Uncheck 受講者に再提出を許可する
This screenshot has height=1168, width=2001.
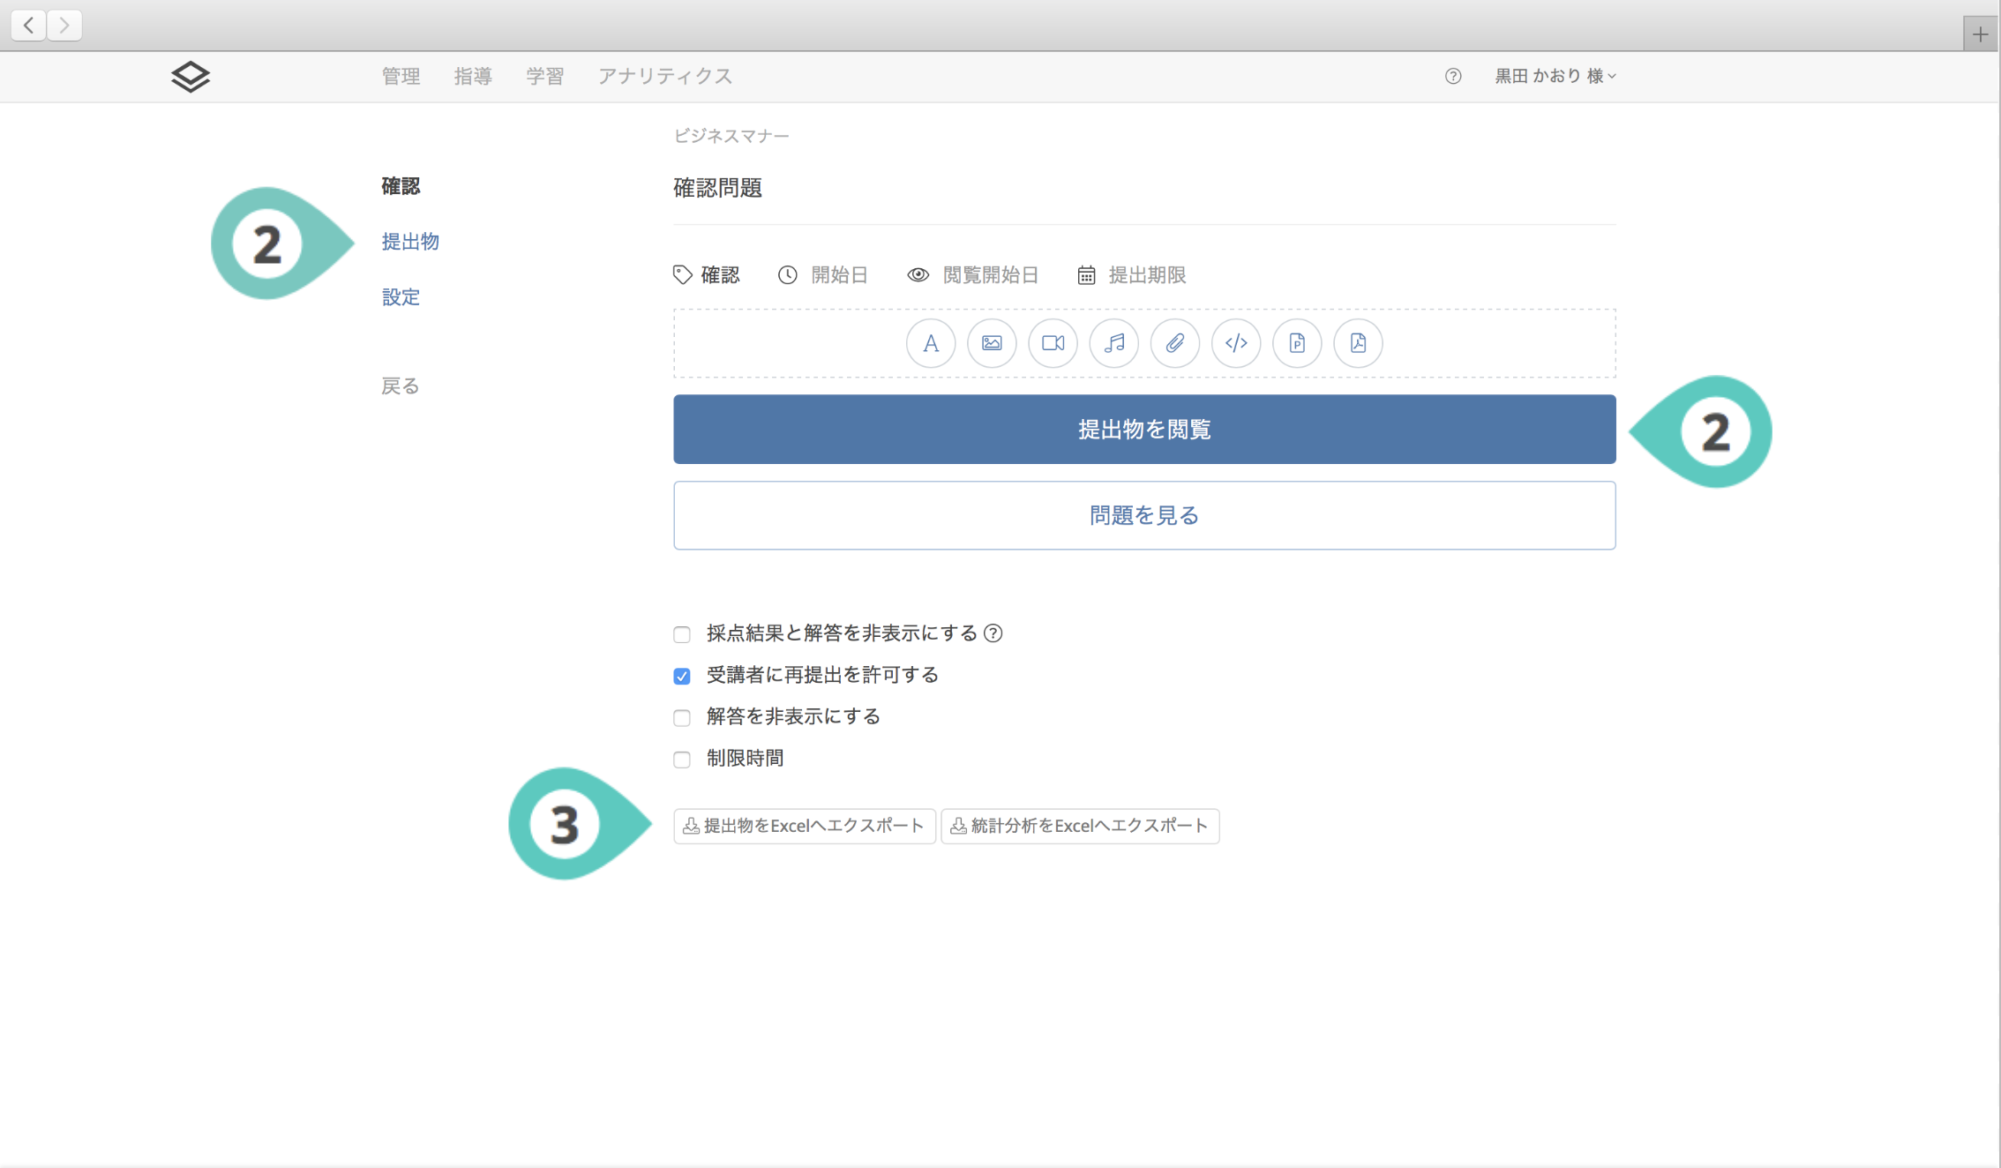click(x=682, y=676)
